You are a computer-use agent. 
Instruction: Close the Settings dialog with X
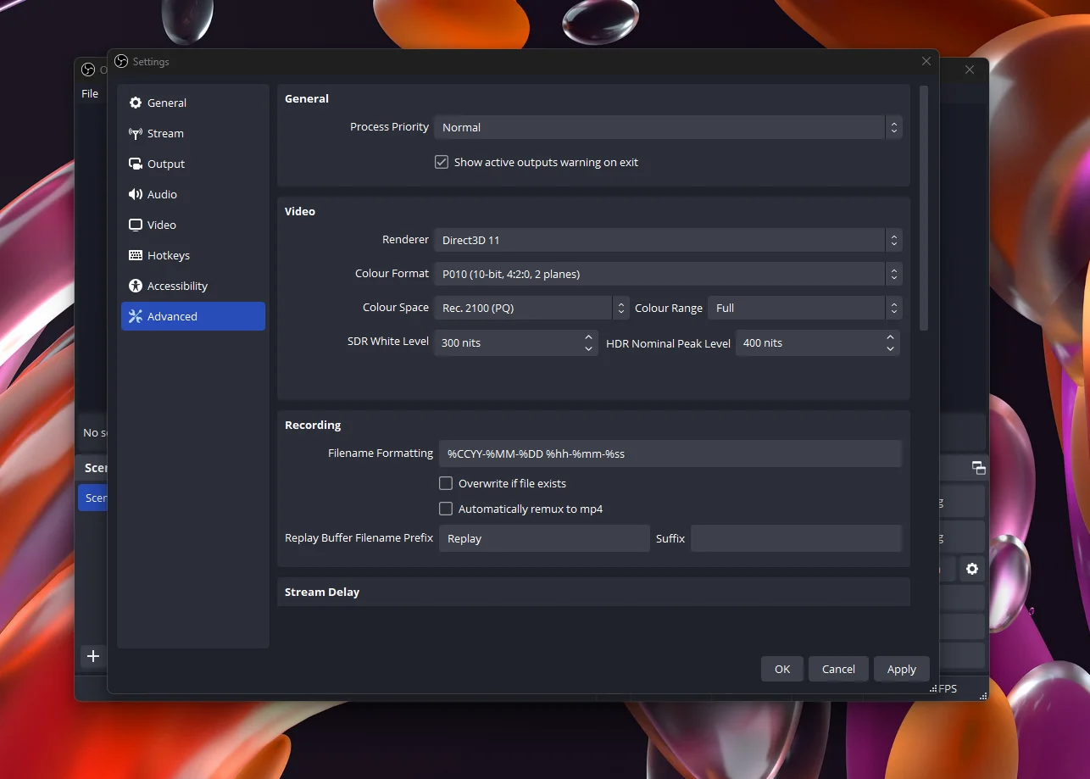click(x=926, y=61)
